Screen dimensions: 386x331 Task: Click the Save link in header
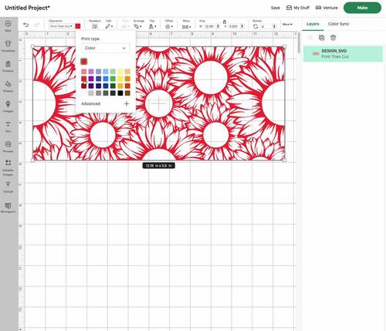coord(275,8)
